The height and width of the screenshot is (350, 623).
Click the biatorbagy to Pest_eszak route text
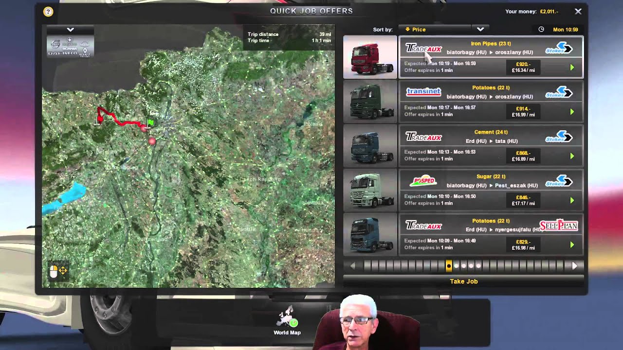pyautogui.click(x=492, y=185)
